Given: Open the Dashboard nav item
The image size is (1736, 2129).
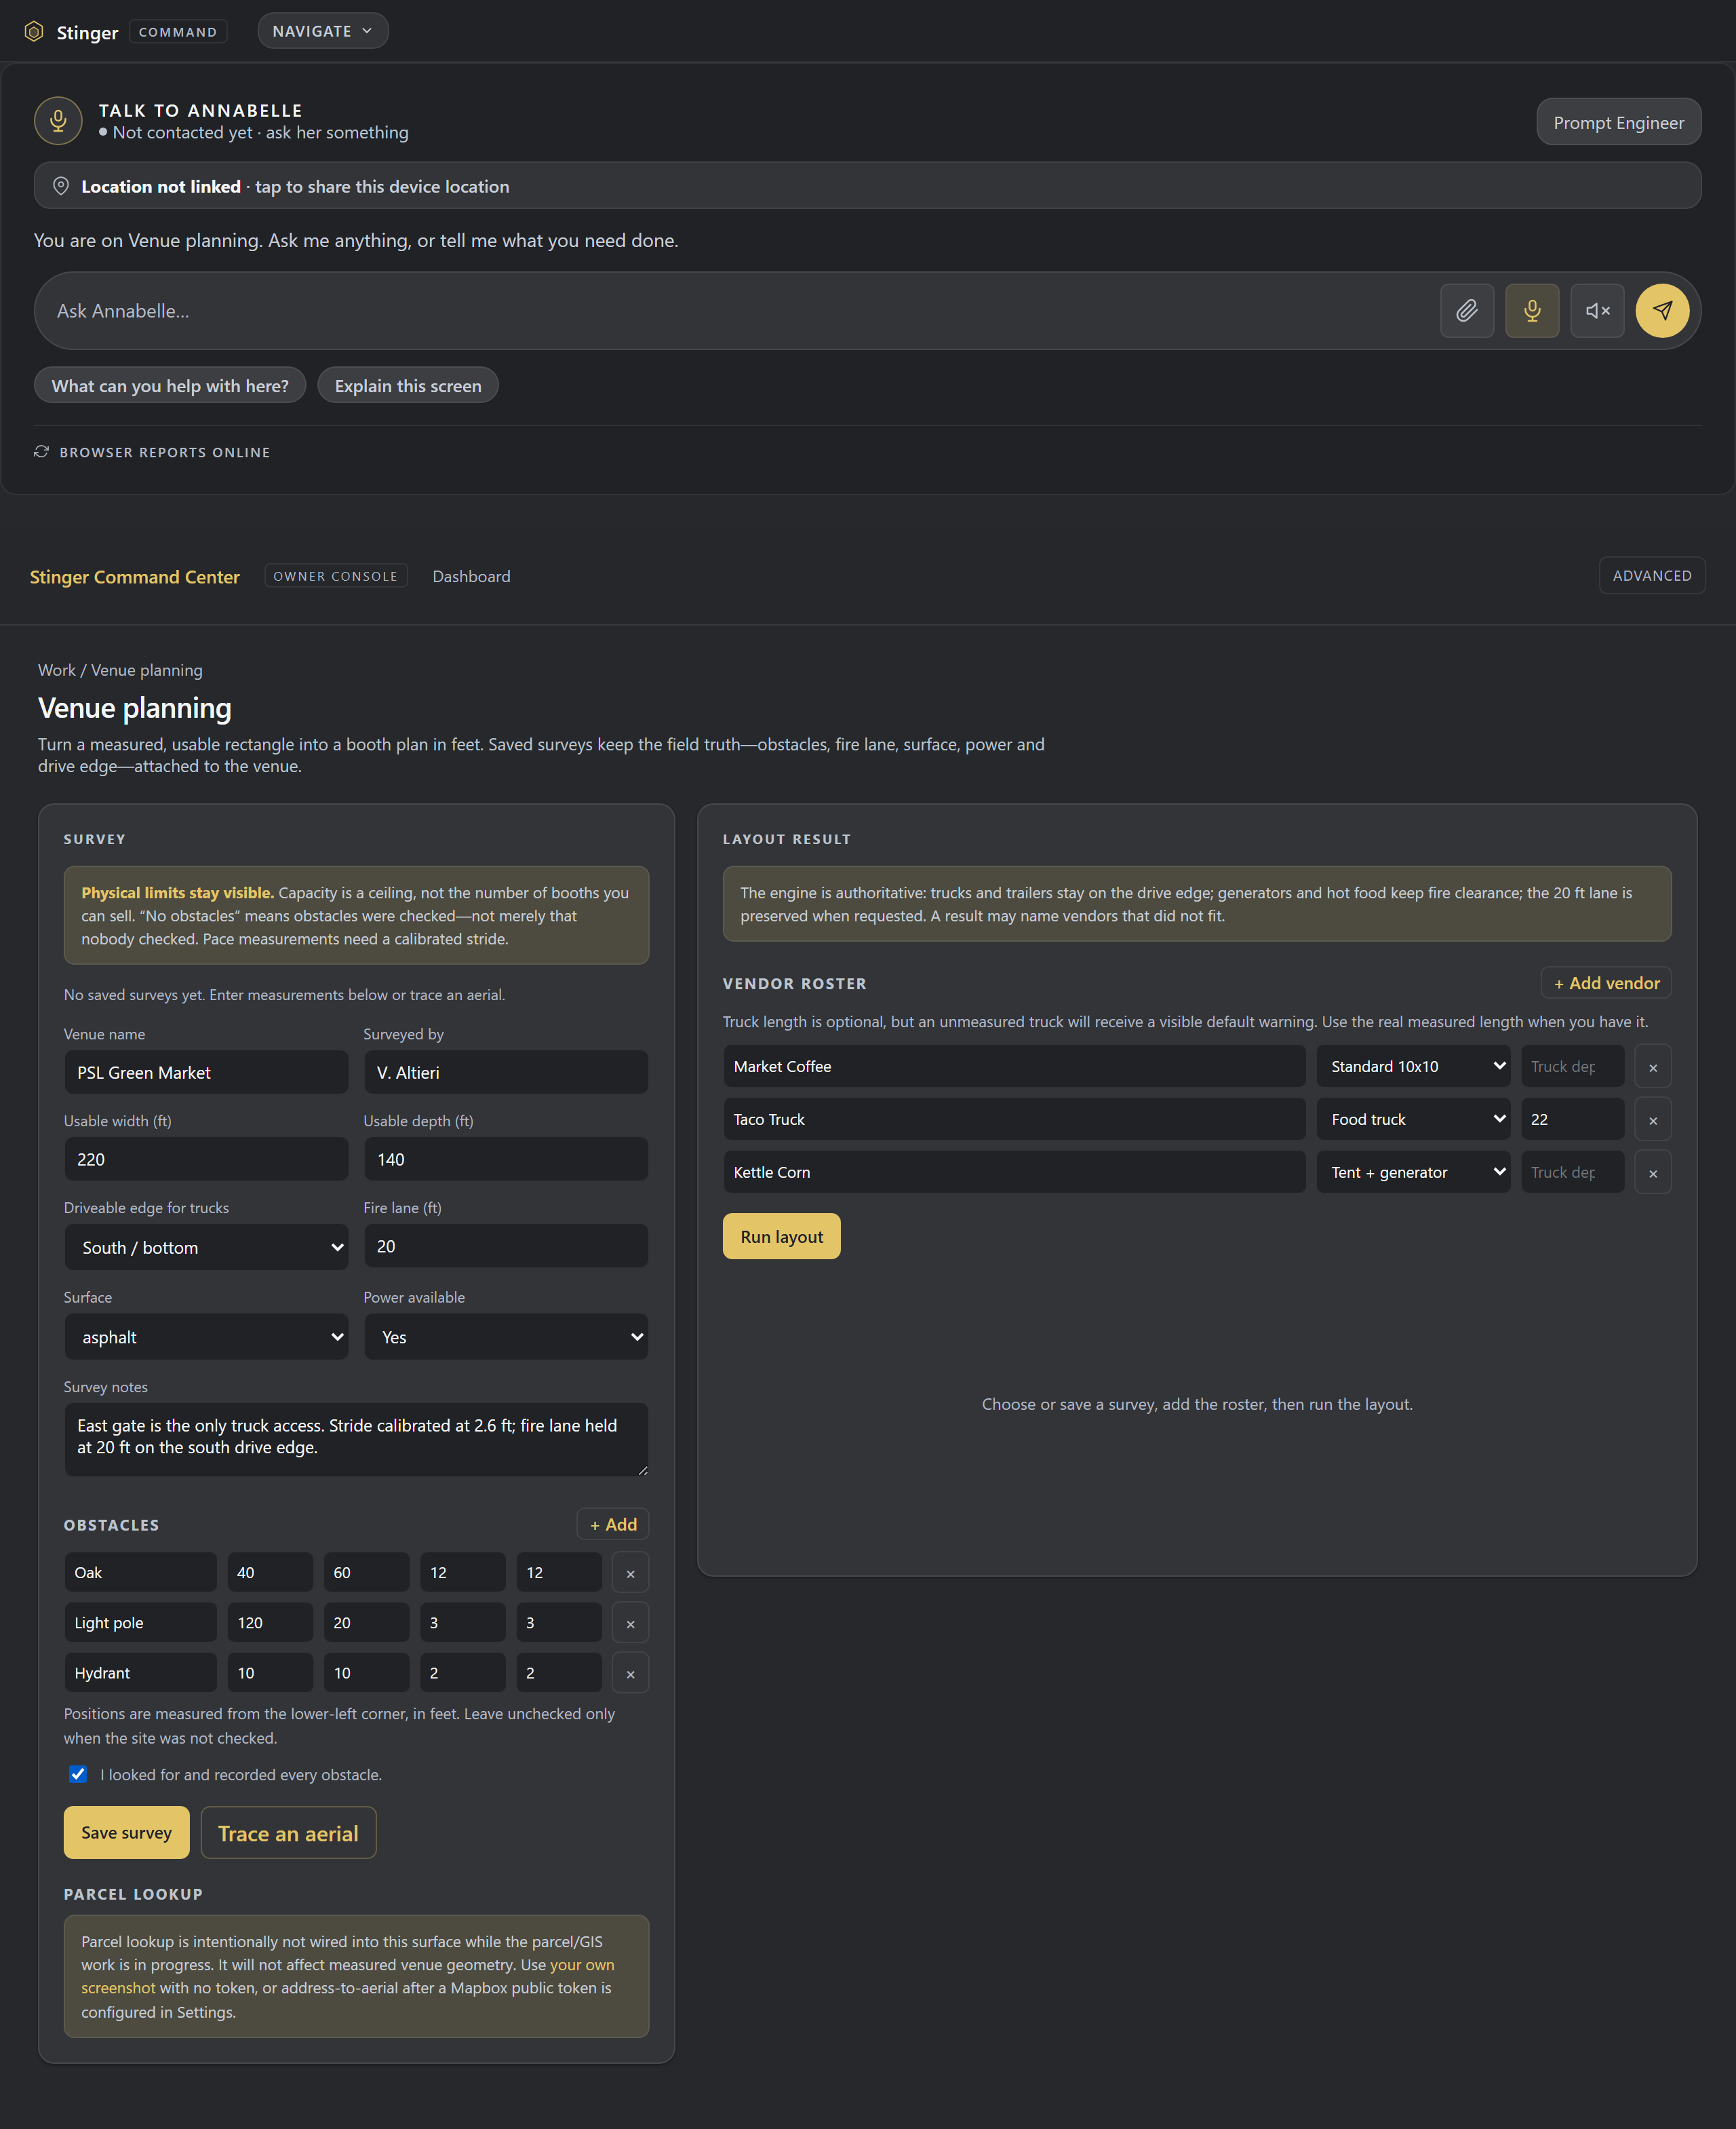Looking at the screenshot, I should click(x=471, y=576).
